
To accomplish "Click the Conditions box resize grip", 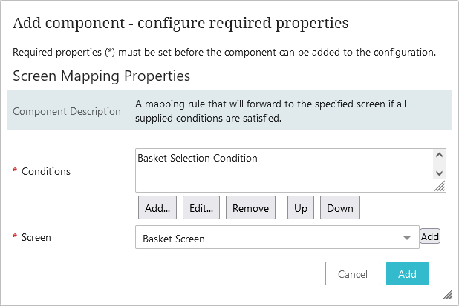I will pyautogui.click(x=440, y=188).
